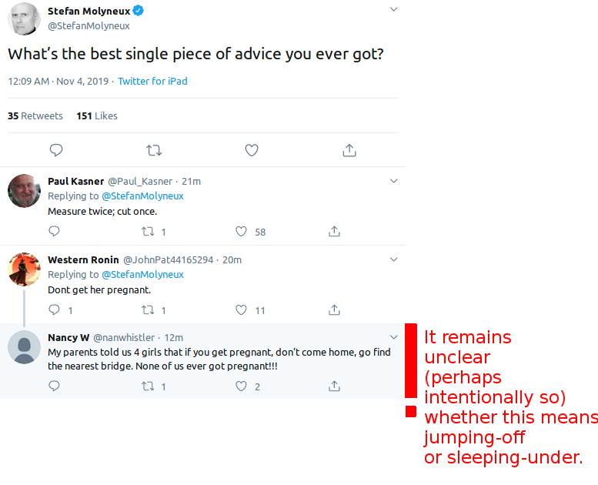This screenshot has height=485, width=598.
Task: Expand options chevron on Paul Kasner's reply
Action: pos(394,181)
